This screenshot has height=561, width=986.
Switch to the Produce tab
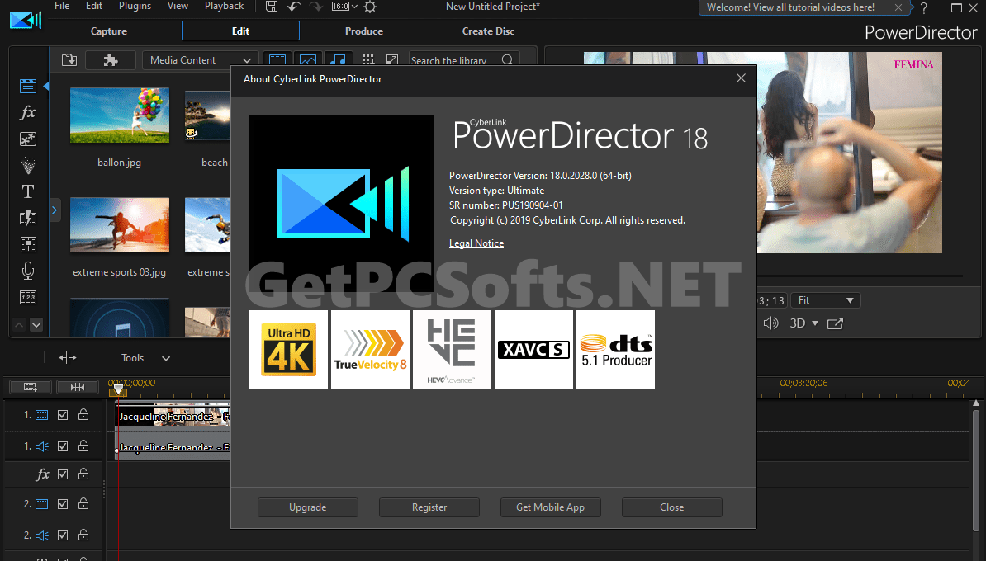pos(364,31)
